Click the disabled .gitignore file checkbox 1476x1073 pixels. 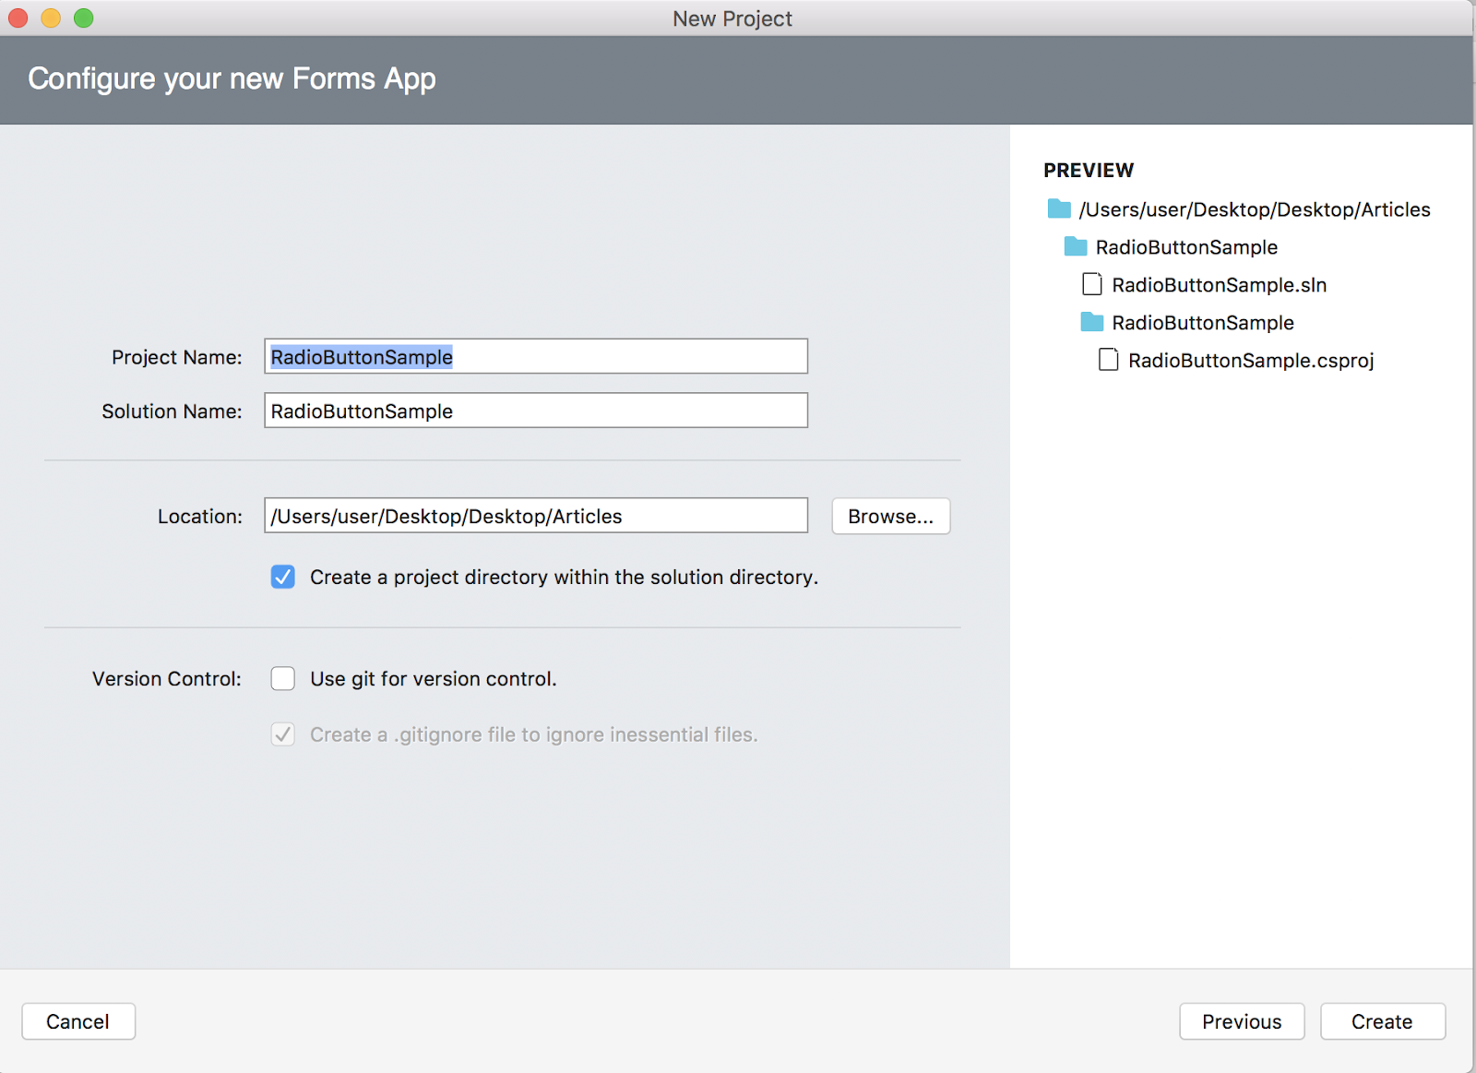[x=282, y=734]
